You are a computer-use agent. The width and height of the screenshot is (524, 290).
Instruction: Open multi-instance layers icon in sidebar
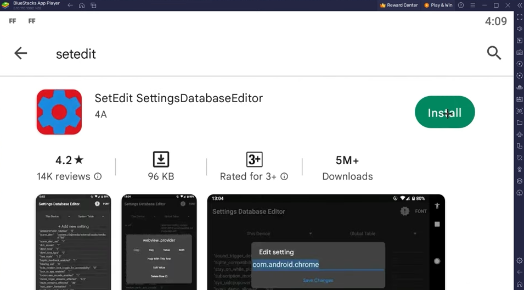[x=519, y=181]
